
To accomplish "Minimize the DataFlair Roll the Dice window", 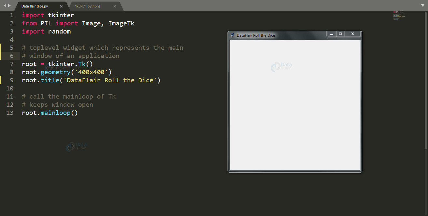I will [x=331, y=34].
